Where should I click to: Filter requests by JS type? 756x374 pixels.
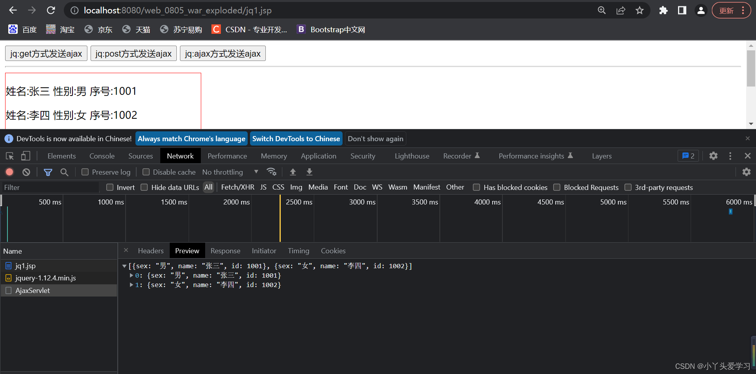263,187
